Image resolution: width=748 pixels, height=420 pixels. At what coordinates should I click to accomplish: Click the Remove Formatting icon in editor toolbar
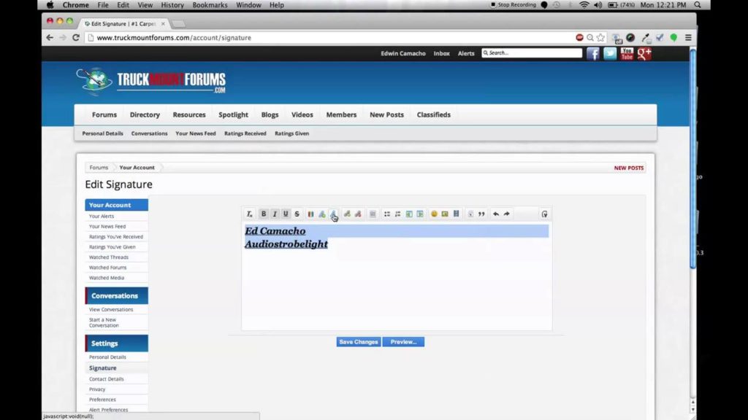249,214
